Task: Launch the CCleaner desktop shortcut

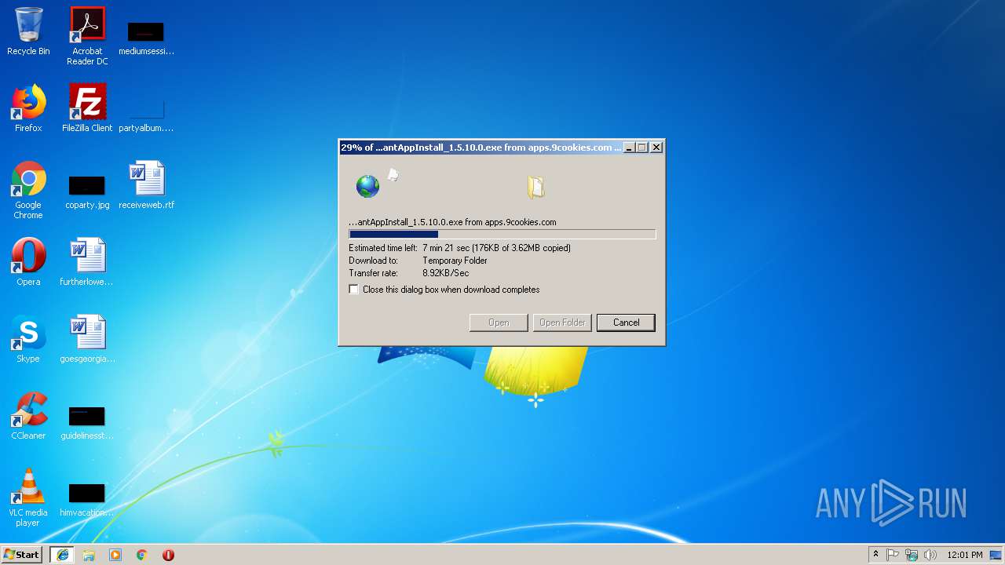Action: point(28,416)
